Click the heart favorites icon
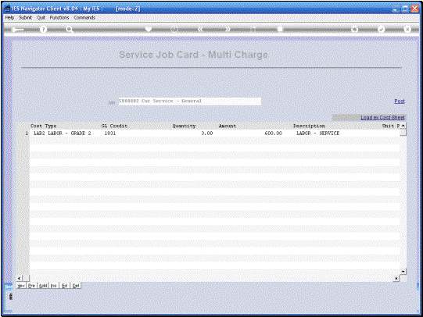423x317 pixels. point(149,29)
